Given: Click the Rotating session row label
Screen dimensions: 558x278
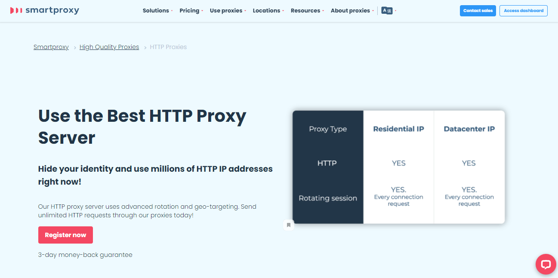Looking at the screenshot, I should 328,198.
